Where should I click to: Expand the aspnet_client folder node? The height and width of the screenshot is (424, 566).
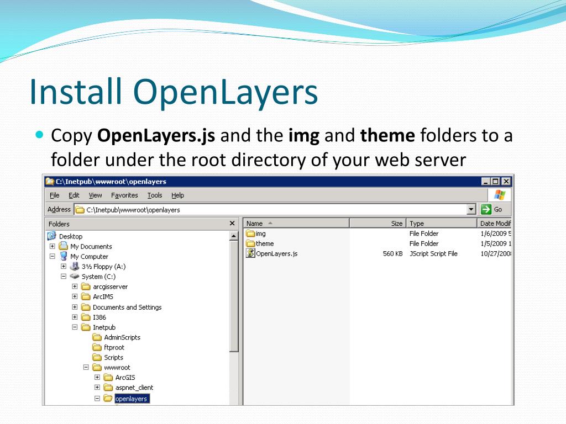tap(97, 388)
